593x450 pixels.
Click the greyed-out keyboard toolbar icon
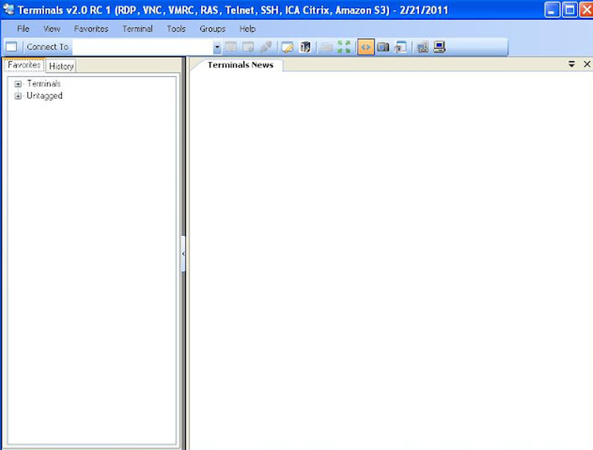point(326,47)
